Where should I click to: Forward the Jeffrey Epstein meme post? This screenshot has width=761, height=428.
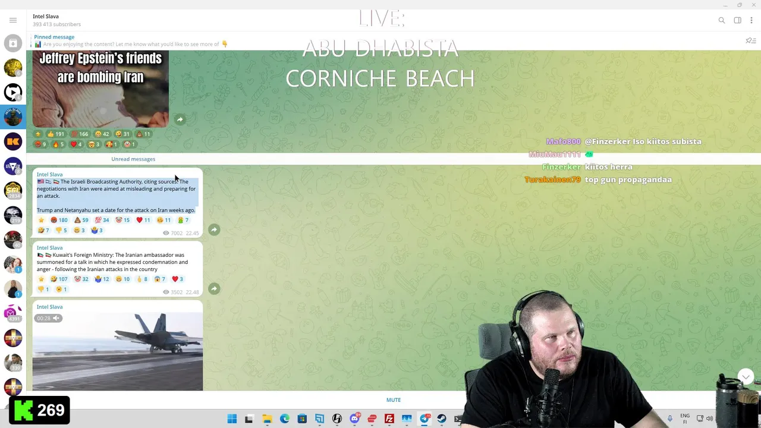click(180, 119)
